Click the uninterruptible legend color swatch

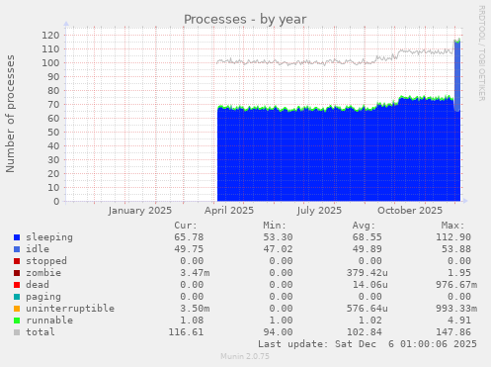[17, 309]
